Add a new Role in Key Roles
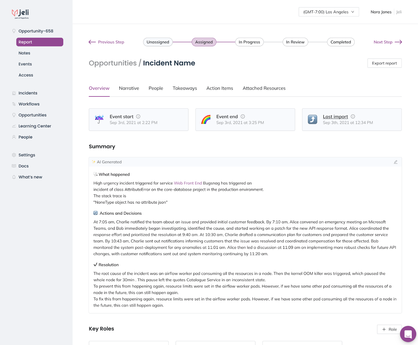The height and width of the screenshot is (345, 418). [x=389, y=329]
